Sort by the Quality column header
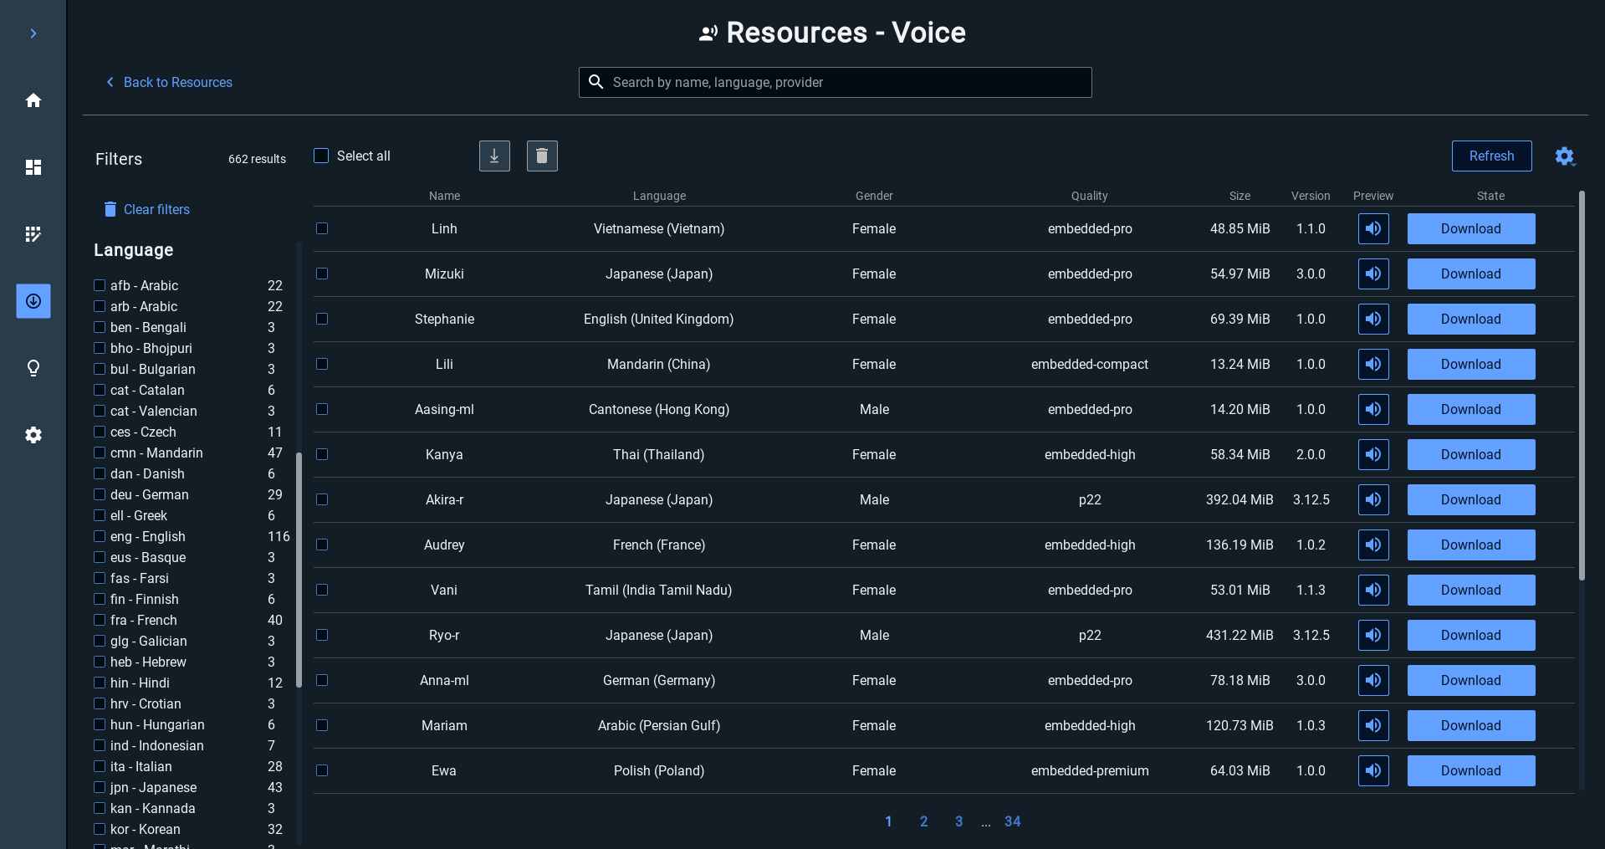Screen dimensions: 1605x849 pos(1089,196)
